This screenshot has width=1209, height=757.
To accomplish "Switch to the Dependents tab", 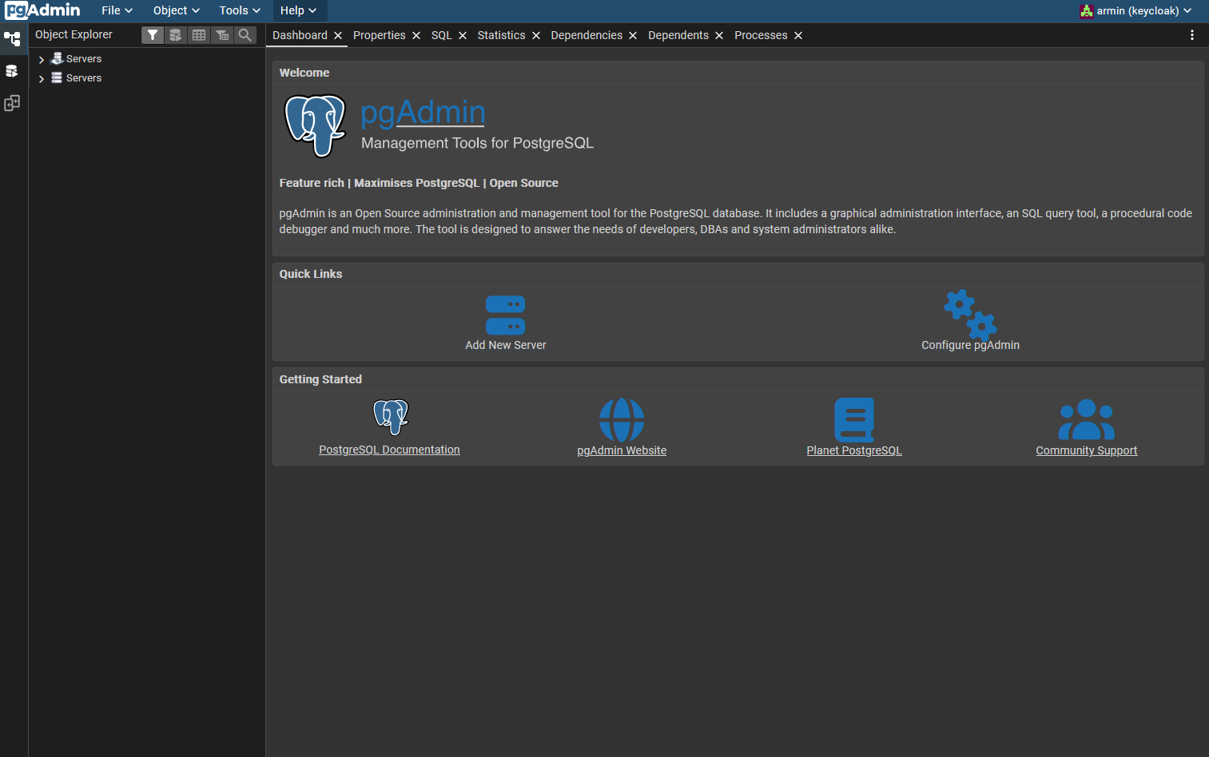I will point(678,35).
